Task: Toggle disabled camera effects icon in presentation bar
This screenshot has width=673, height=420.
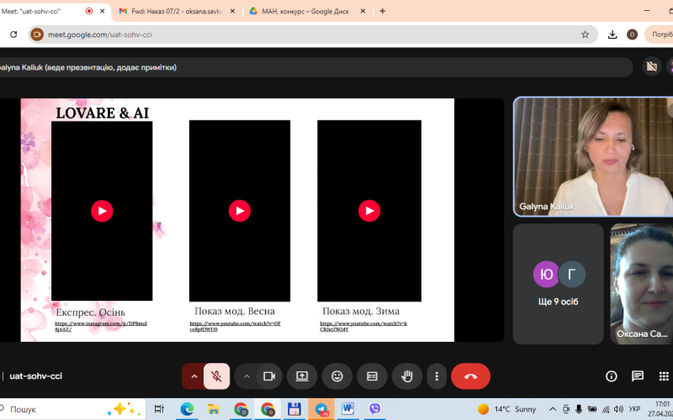Action: (x=651, y=66)
